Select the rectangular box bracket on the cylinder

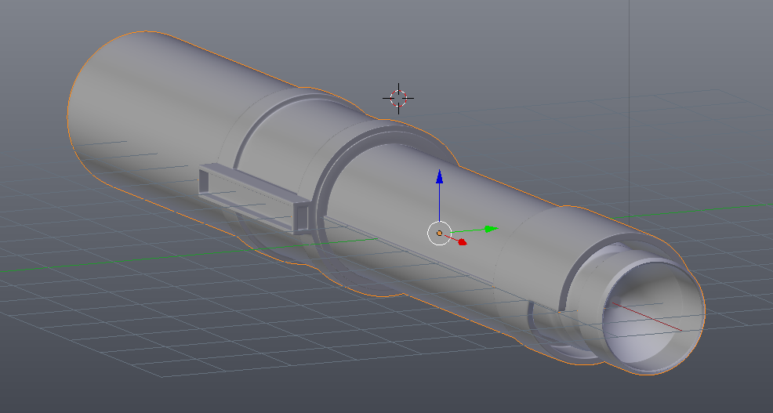255,197
